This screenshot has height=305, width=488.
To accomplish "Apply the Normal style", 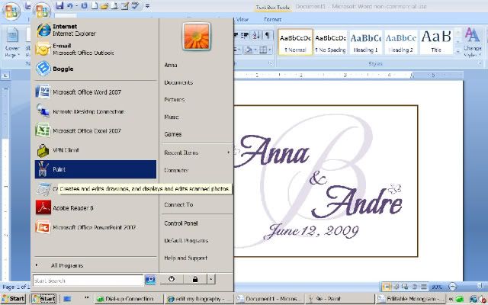I will point(295,43).
